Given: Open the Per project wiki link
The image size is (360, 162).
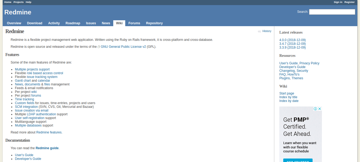Looking at the screenshot, I should click(34, 92).
